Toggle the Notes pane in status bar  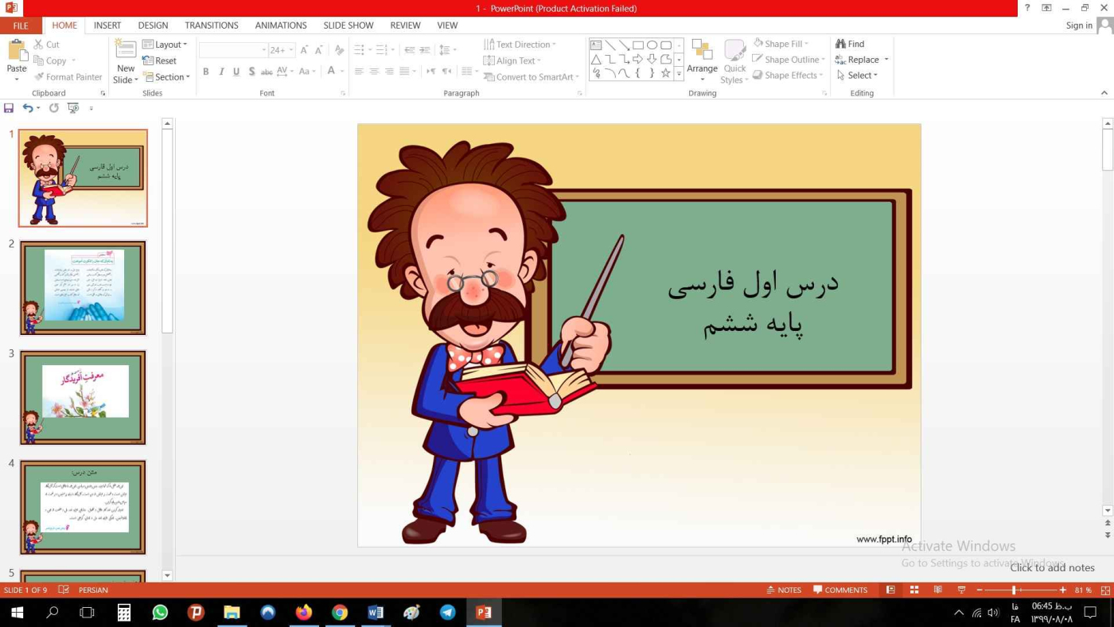tap(783, 590)
